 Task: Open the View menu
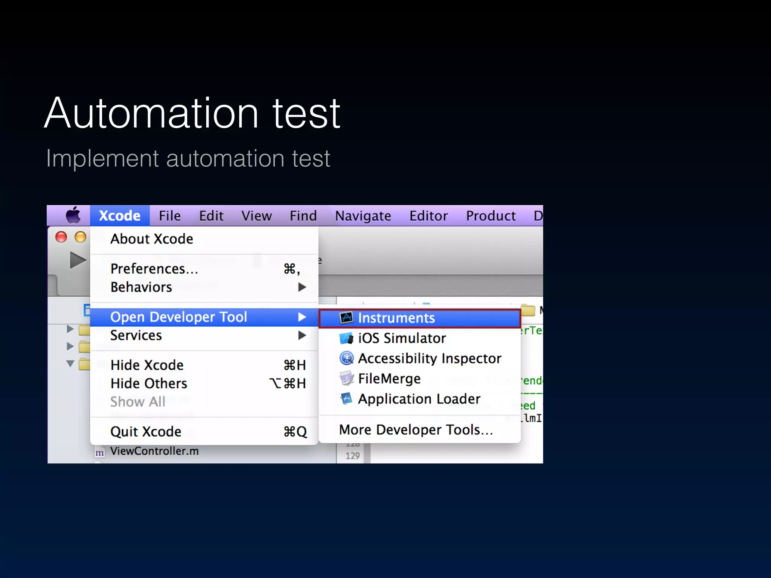(x=256, y=216)
